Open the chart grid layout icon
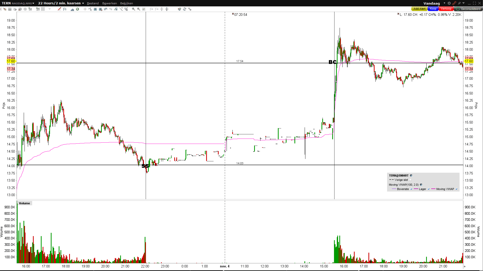Screen dimensions: 483x271 (10, 9)
